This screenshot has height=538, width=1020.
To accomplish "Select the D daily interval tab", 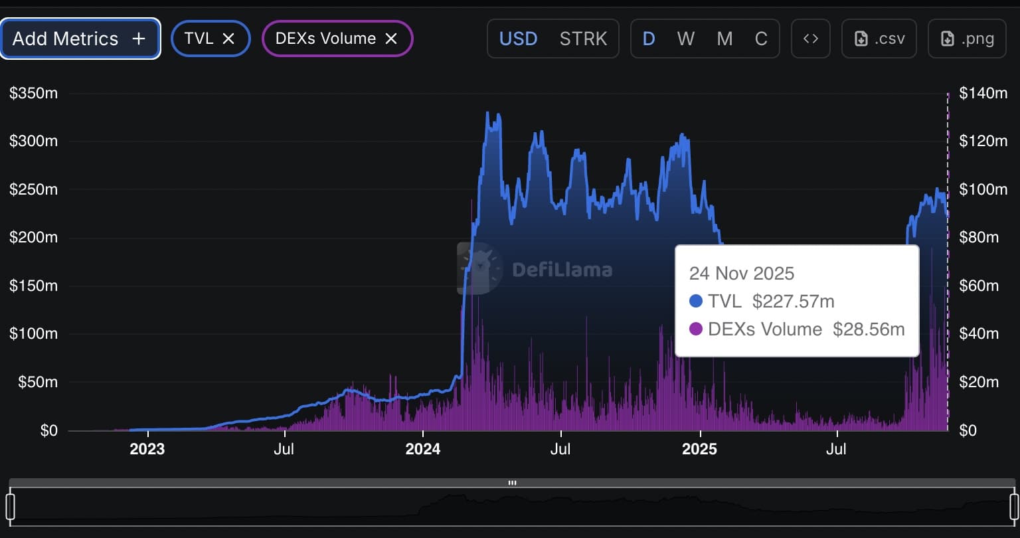I will coord(649,38).
